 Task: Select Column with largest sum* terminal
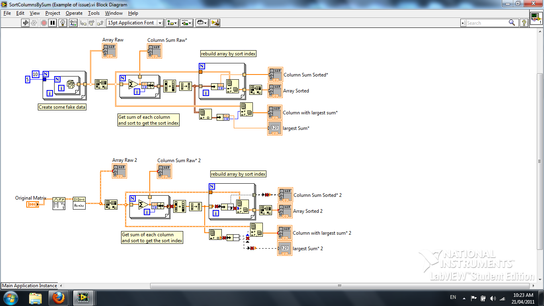pos(275,112)
